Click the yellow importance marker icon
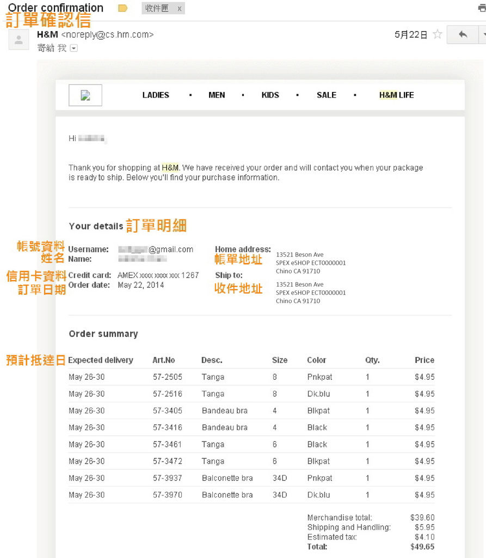Screen dimensions: 486x558 (x=122, y=8)
